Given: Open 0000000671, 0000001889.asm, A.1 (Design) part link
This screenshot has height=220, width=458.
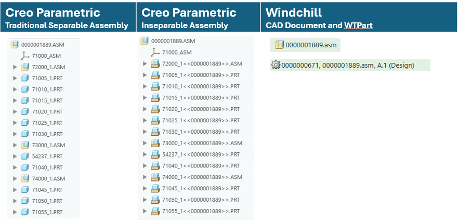Looking at the screenshot, I should coord(348,65).
